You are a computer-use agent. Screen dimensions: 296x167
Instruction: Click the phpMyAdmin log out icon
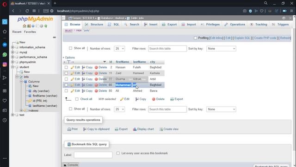(x=29, y=26)
